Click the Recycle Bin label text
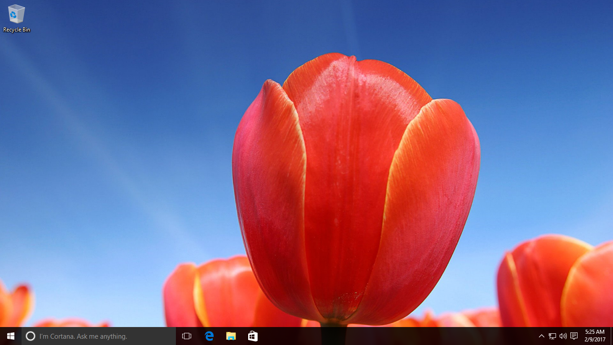This screenshot has width=613, height=345. pos(16,30)
